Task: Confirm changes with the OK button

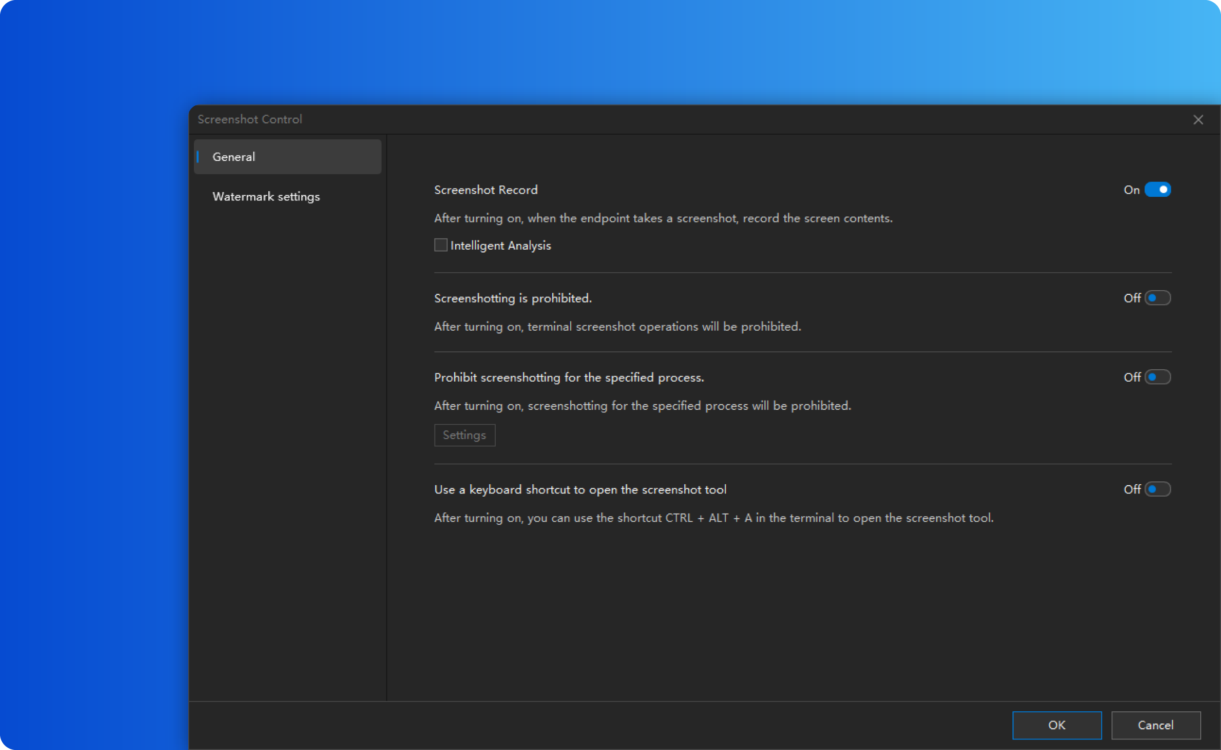Action: (1057, 725)
